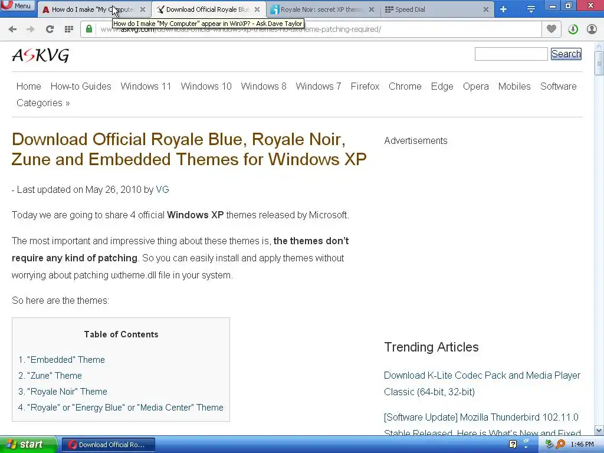The width and height of the screenshot is (604, 453).
Task: Open Speed Dial grid icon in toolbar
Action: 68,29
